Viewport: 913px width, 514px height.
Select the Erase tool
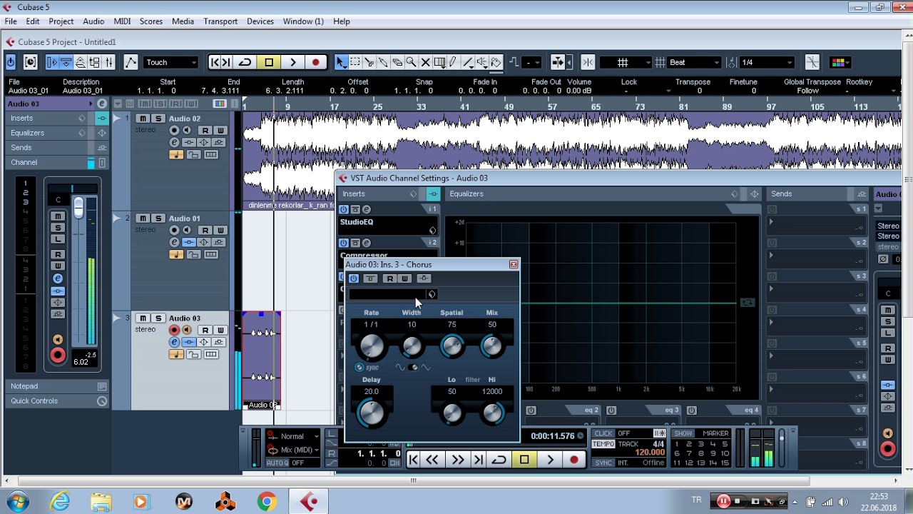coord(397,63)
